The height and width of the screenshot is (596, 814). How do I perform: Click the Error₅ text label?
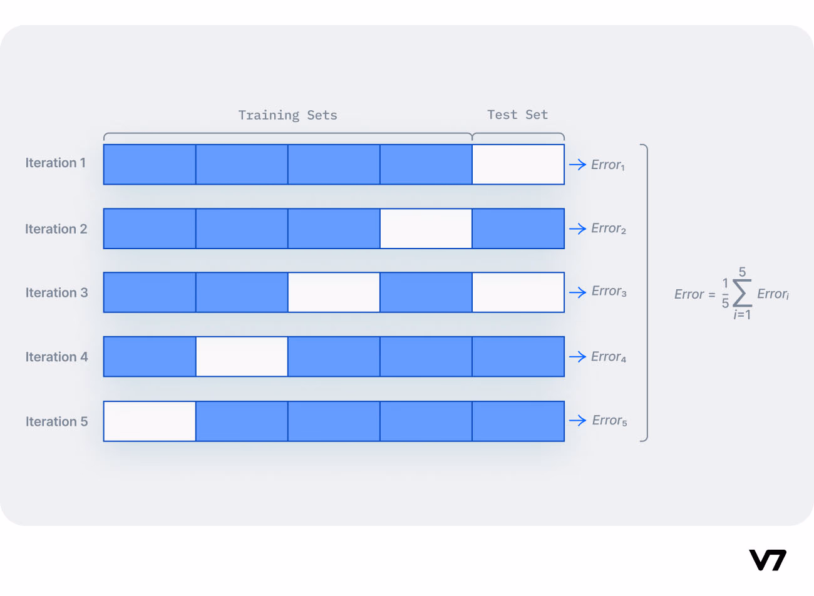coord(610,421)
